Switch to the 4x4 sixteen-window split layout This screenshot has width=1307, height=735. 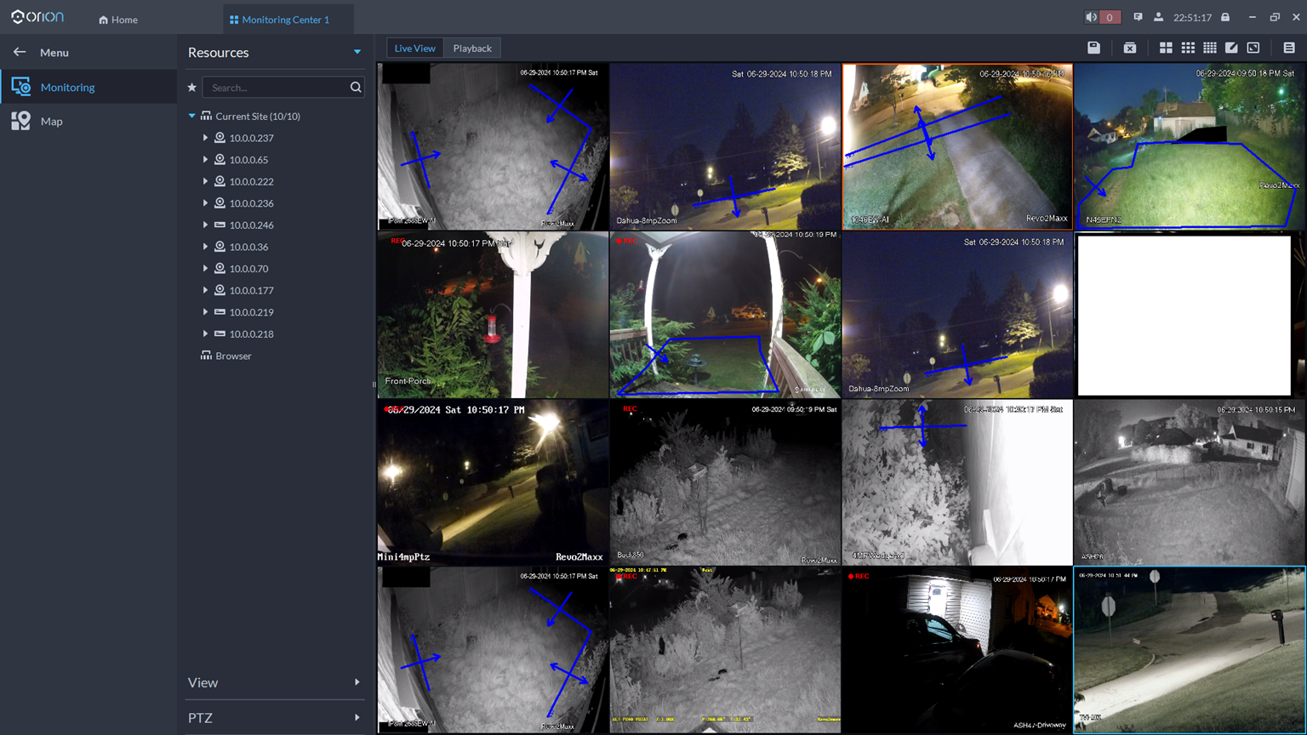pyautogui.click(x=1209, y=48)
